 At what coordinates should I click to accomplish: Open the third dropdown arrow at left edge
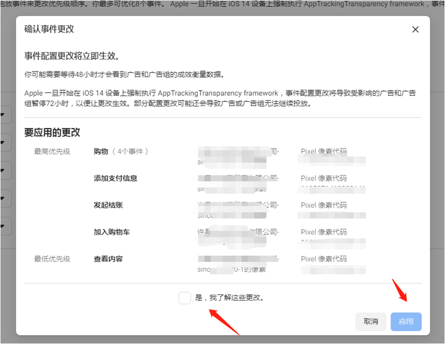tap(3, 170)
